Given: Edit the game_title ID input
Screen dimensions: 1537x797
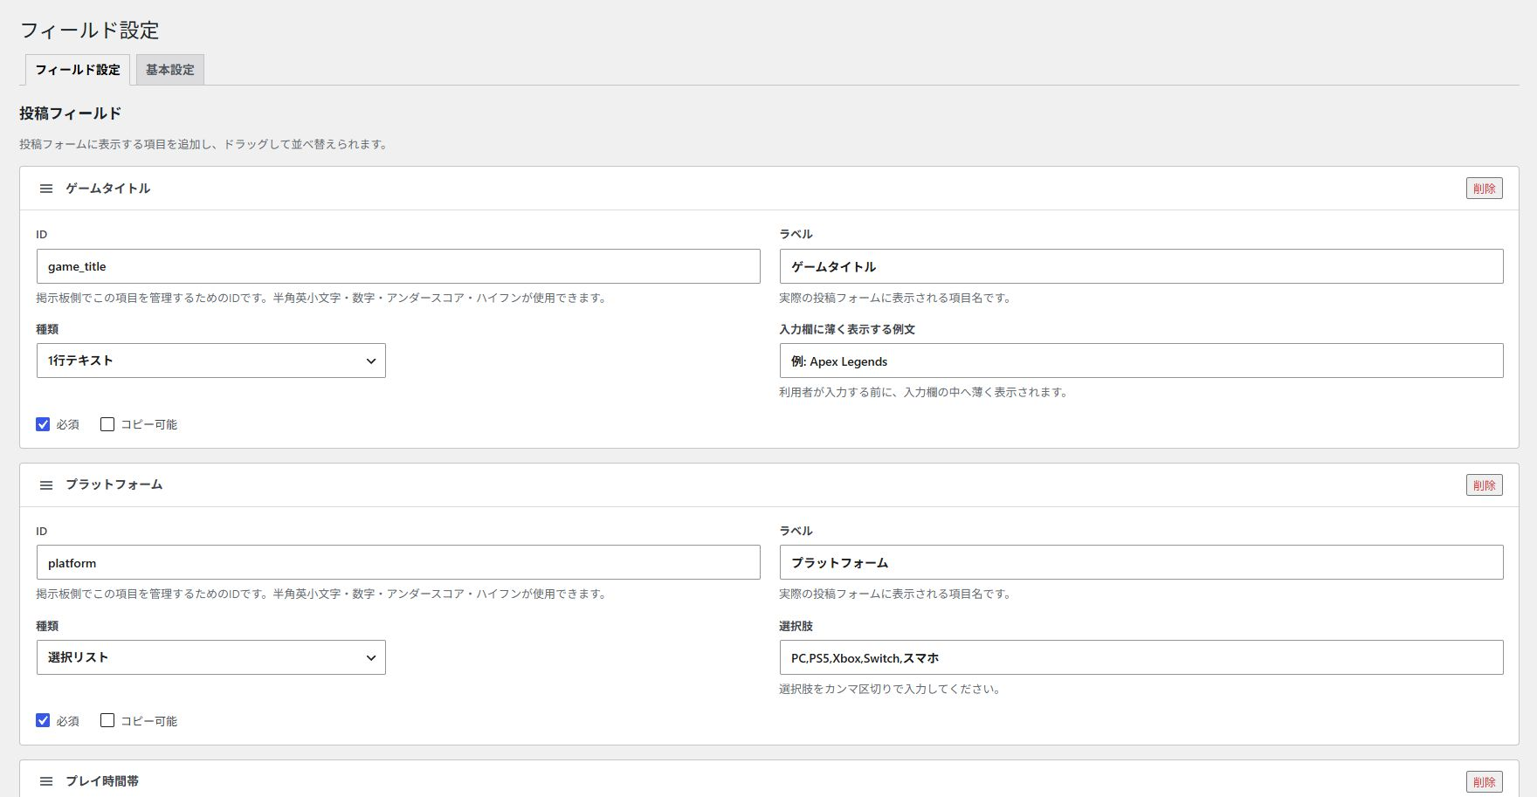Looking at the screenshot, I should coord(398,266).
